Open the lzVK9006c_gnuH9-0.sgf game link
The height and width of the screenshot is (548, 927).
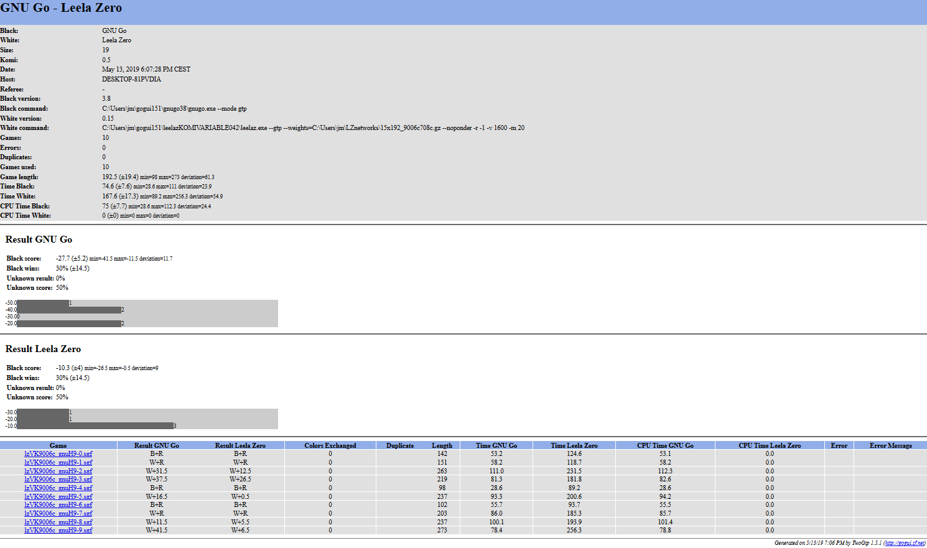pos(58,454)
